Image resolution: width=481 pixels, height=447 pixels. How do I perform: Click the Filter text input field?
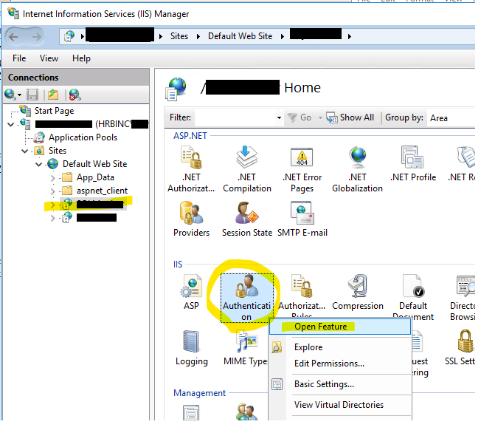(x=234, y=117)
